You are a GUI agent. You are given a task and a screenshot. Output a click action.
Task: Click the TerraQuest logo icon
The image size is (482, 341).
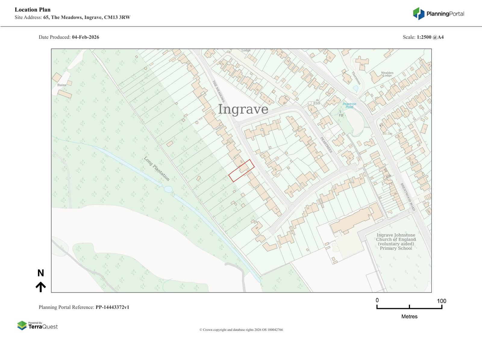pyautogui.click(x=22, y=326)
